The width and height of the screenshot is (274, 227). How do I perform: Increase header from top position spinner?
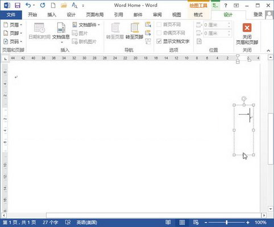[229, 23]
